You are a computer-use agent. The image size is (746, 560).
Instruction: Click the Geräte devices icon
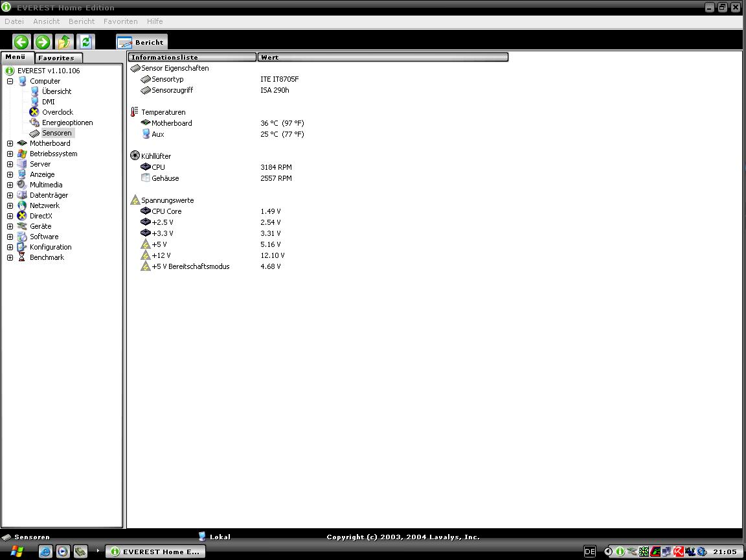pos(22,226)
